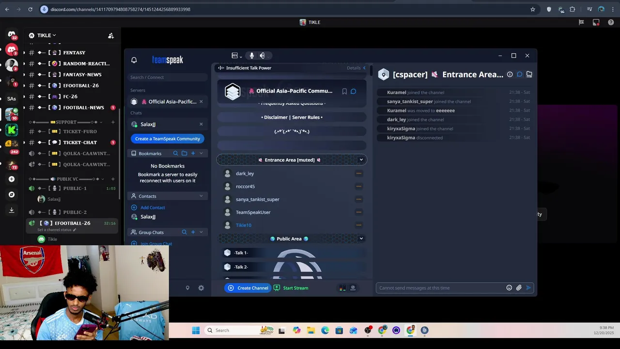Search group chats magnifier icon

(x=184, y=232)
